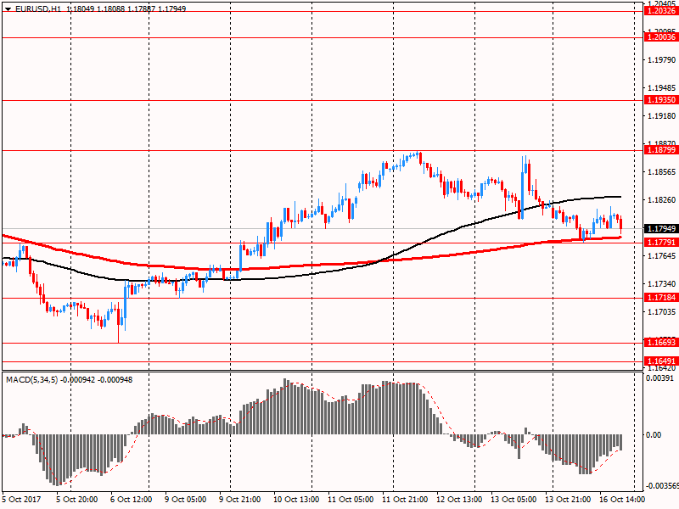
Task: Click the 1.18260 price axis value
Action: (662, 200)
